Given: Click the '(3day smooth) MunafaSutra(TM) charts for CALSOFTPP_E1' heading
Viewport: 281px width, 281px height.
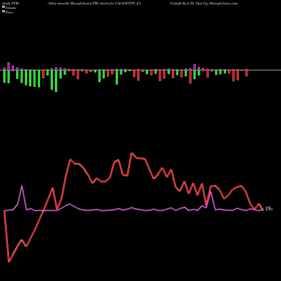Looking at the screenshot, I should click(94, 3).
